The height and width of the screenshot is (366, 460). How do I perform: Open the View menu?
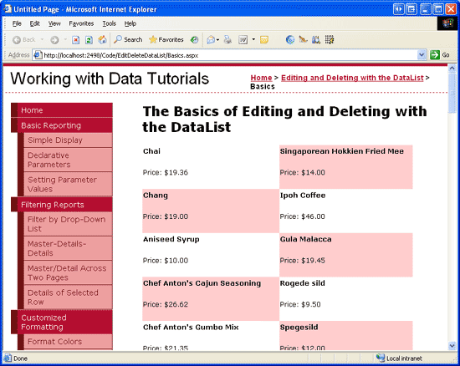point(54,23)
